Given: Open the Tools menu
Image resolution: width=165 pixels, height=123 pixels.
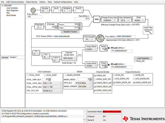Looking at the screenshot, I should click(50, 2).
